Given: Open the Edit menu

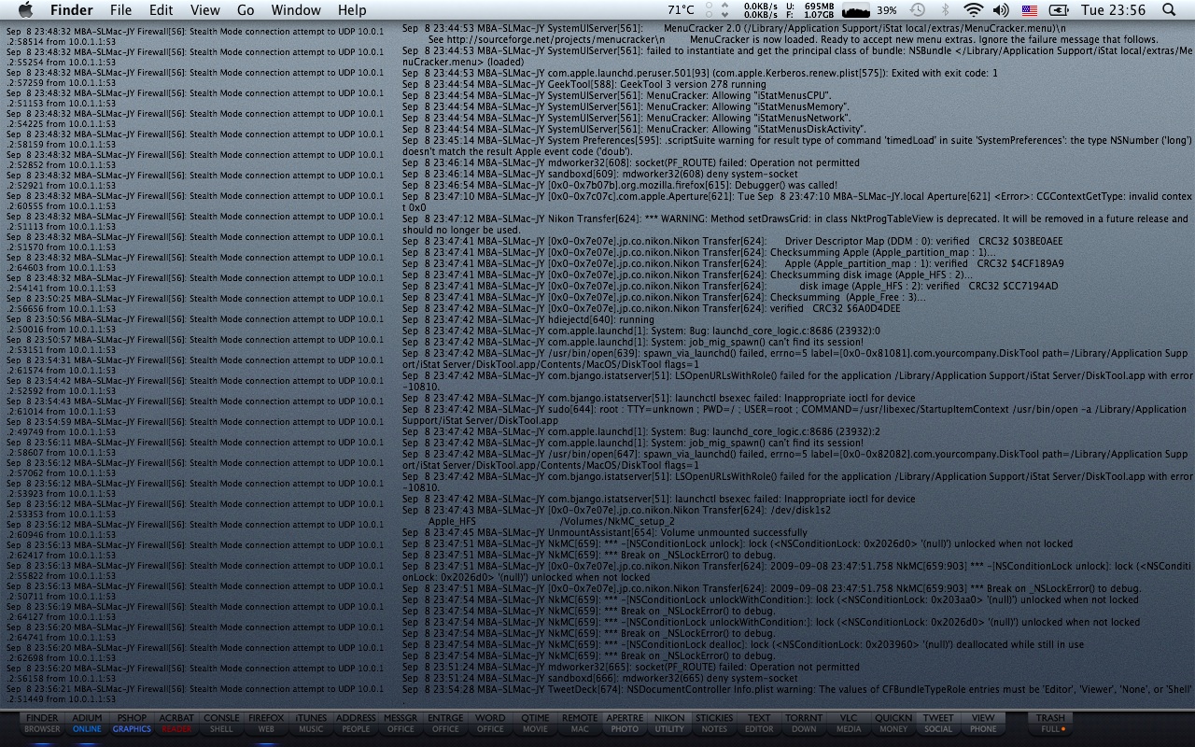Looking at the screenshot, I should (x=162, y=10).
